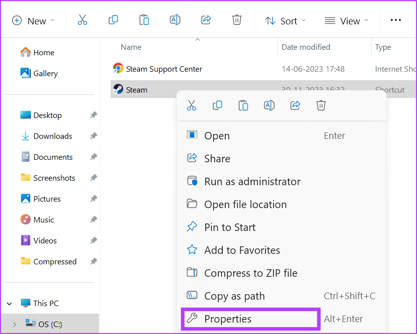Click the Share icon in the top toolbar

206,20
